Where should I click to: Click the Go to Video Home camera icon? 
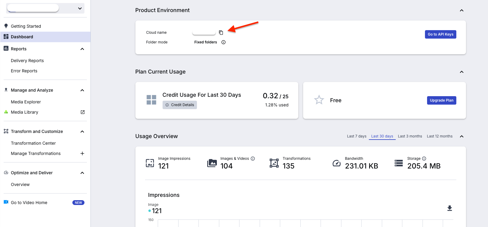tap(6, 202)
